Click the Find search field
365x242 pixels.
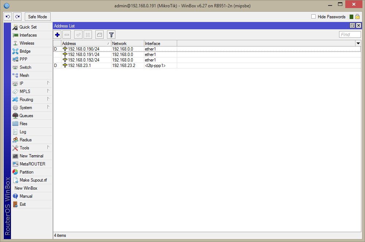(x=350, y=34)
